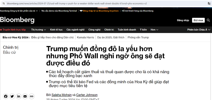Screen dimensions: 212x100
Task: Copy article link with chain icon
Action: tap(32, 96)
